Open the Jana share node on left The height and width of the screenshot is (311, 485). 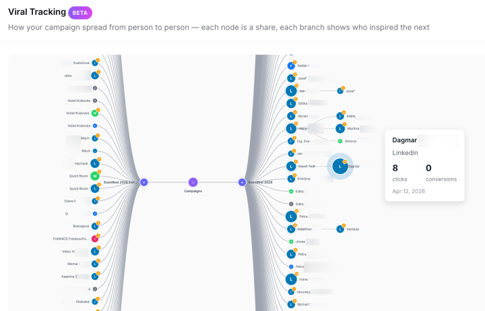point(95,76)
